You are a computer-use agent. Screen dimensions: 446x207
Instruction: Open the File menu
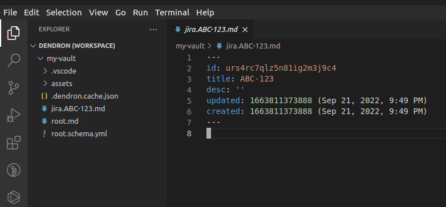click(10, 13)
